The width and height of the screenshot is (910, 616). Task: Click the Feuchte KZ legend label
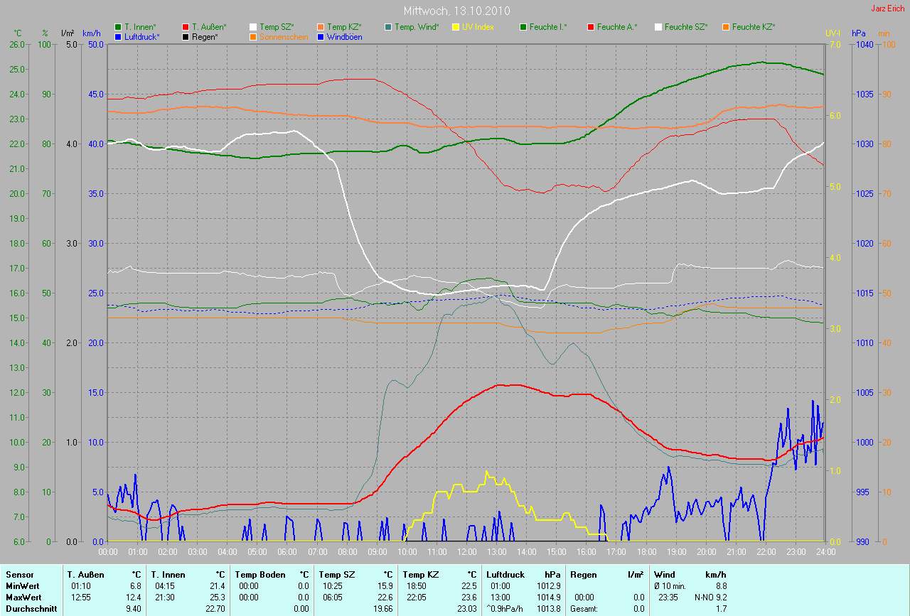[x=754, y=27]
